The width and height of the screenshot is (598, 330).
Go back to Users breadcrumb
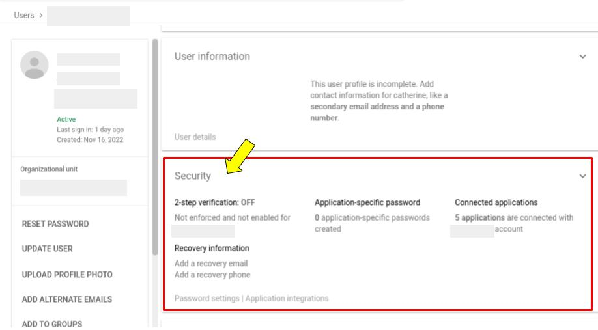click(24, 15)
